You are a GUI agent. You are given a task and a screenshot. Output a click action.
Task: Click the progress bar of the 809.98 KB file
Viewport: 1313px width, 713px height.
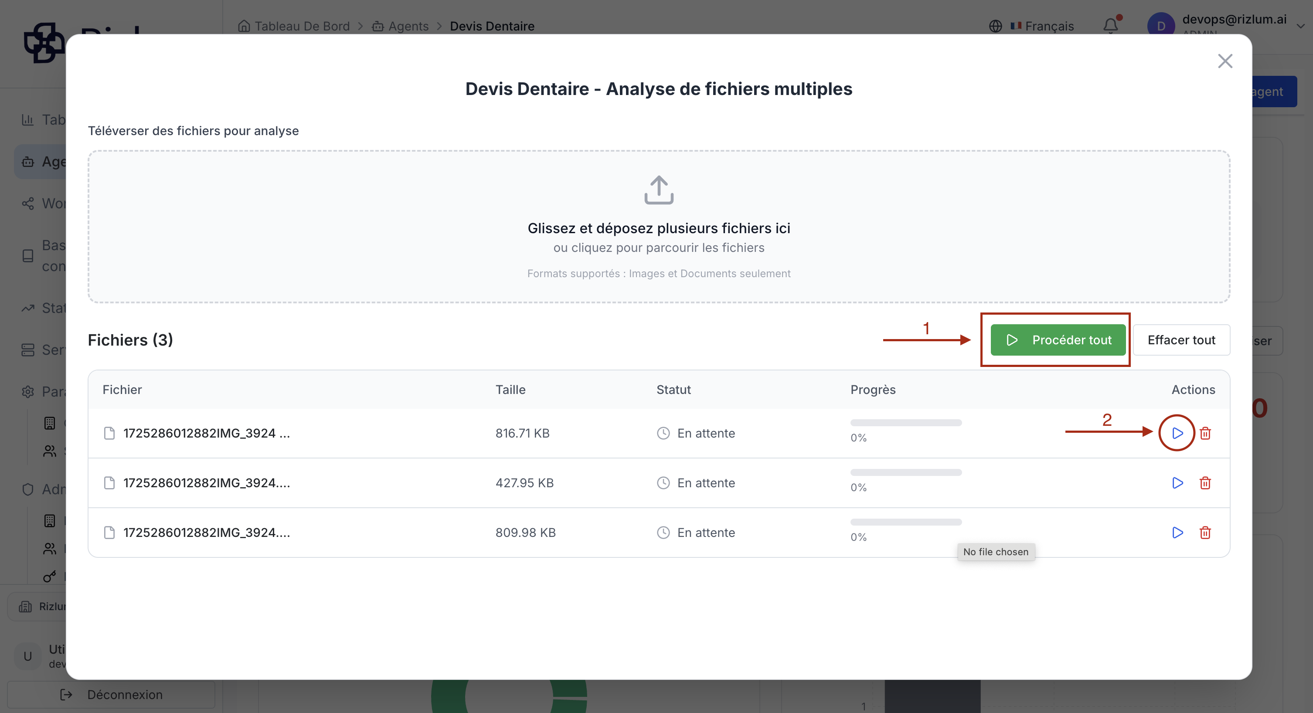(906, 522)
